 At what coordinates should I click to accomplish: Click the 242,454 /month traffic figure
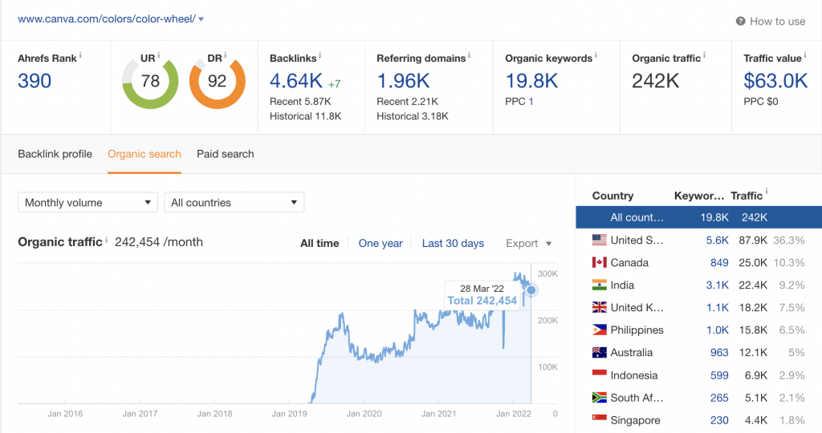click(x=159, y=242)
